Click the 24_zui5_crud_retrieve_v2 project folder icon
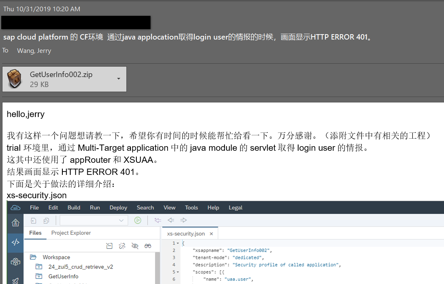This screenshot has width=444, height=284. point(39,267)
